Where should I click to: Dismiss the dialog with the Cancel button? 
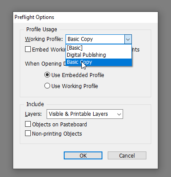click(x=127, y=155)
